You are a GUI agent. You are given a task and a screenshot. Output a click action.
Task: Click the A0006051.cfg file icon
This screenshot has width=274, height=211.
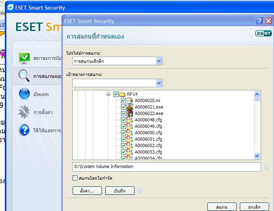pyautogui.click(x=130, y=139)
